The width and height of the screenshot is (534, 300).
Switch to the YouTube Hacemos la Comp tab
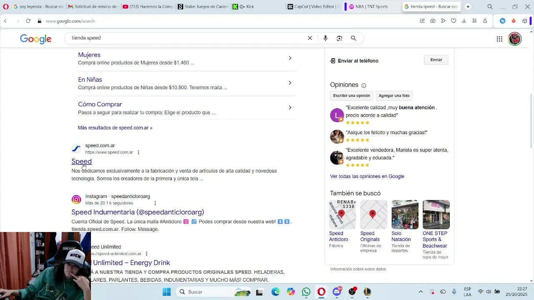[x=148, y=7]
